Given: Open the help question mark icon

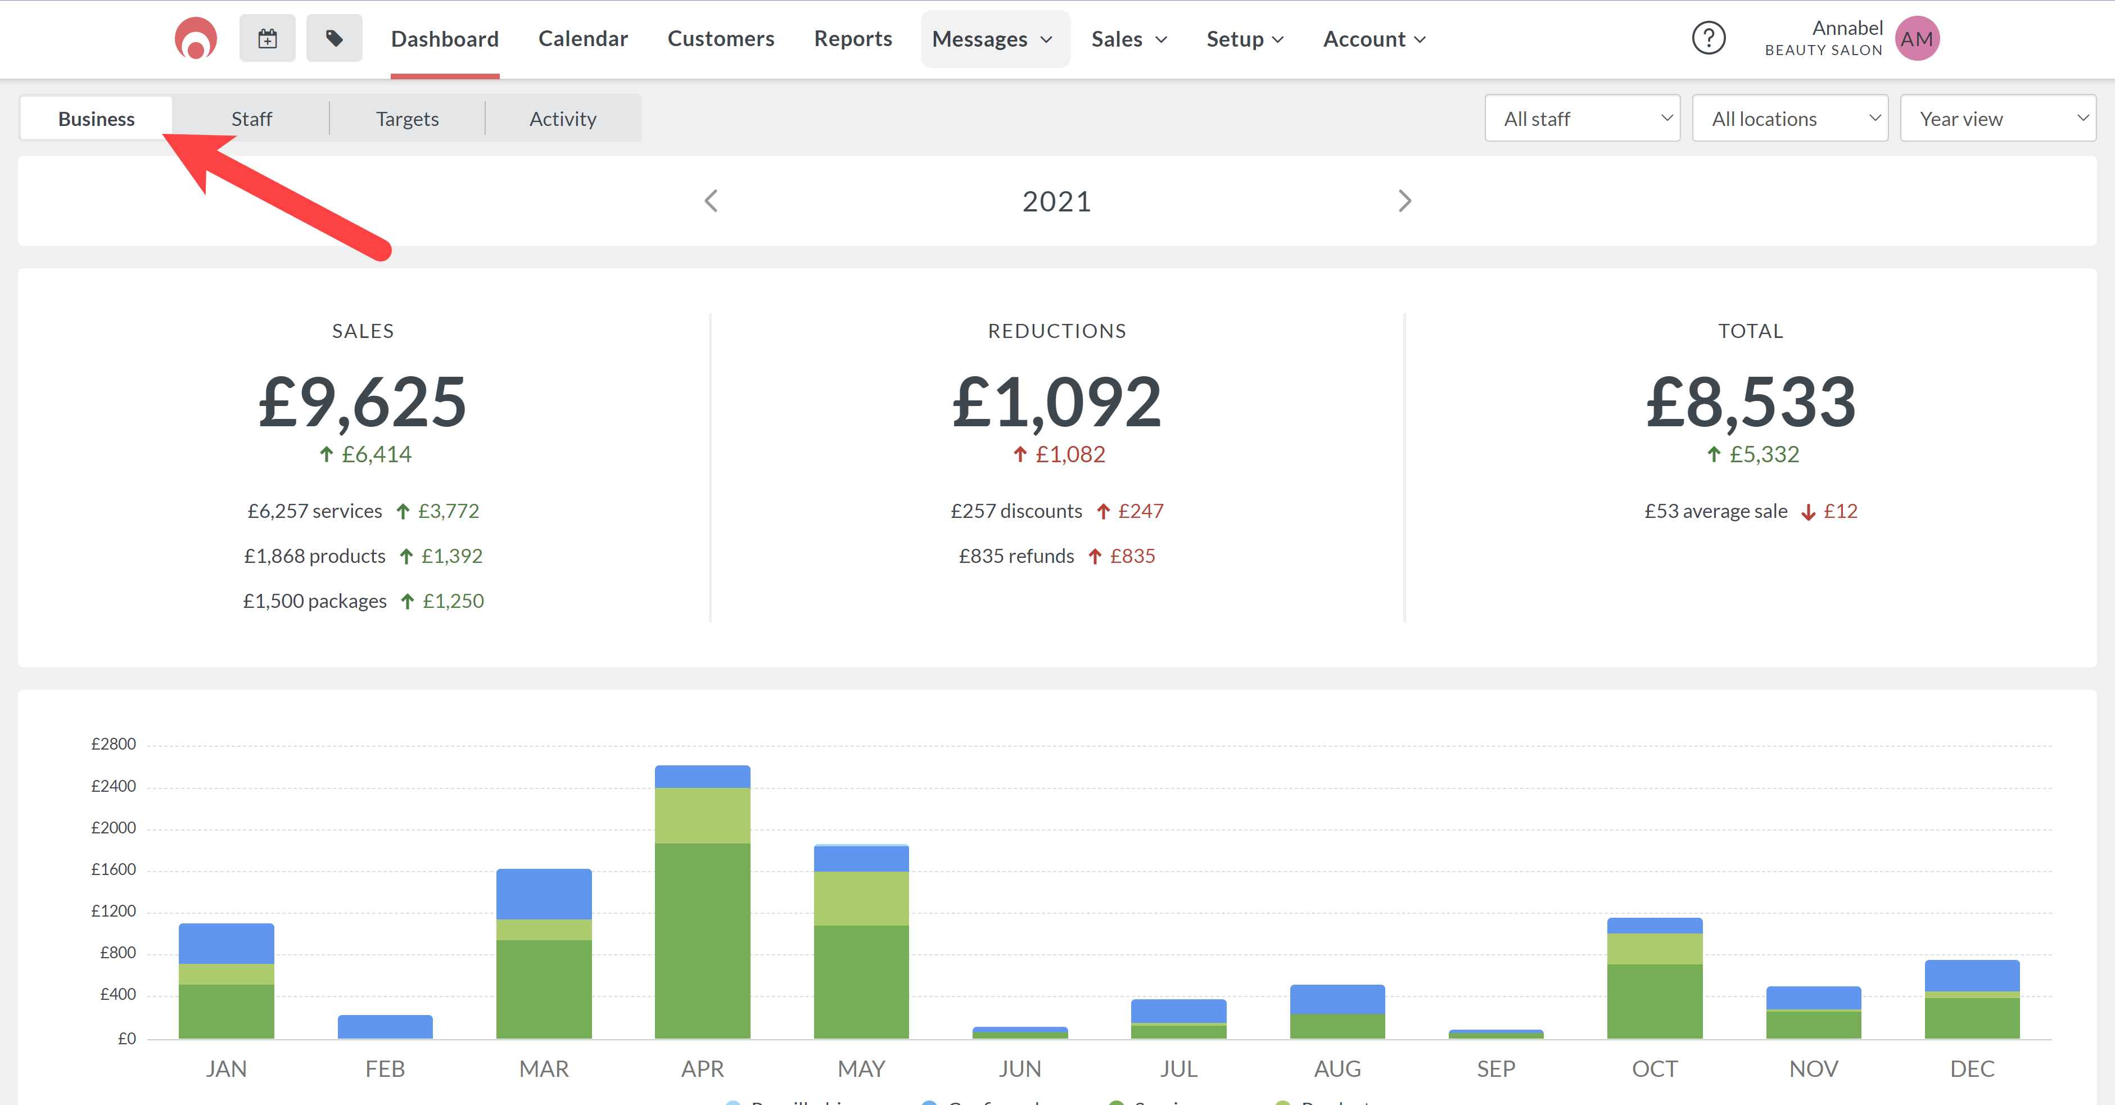Looking at the screenshot, I should tap(1709, 39).
